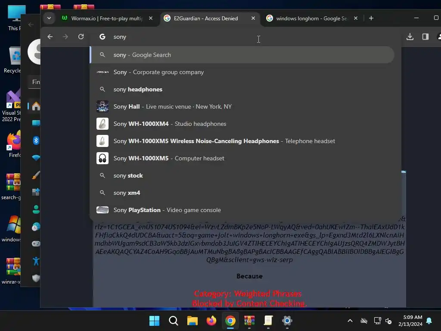The height and width of the screenshot is (331, 441).
Task: Click the address bar containing 'sony'
Action: coord(245,37)
